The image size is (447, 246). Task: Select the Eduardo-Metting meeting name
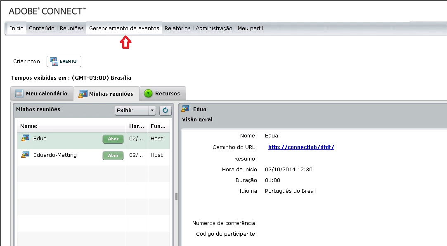tap(55, 155)
